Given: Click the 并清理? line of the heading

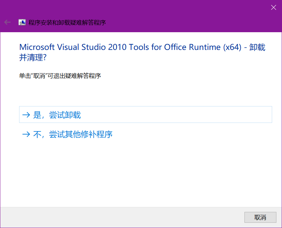Looking at the screenshot, I should [33, 58].
